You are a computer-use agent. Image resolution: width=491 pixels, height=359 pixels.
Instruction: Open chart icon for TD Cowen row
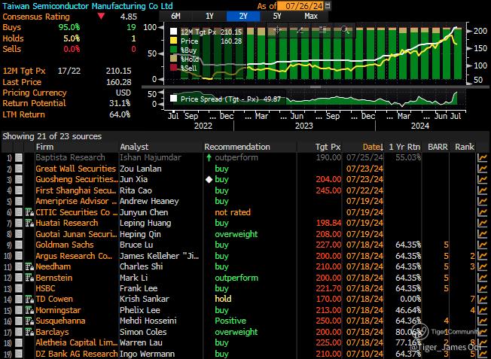tap(482, 299)
